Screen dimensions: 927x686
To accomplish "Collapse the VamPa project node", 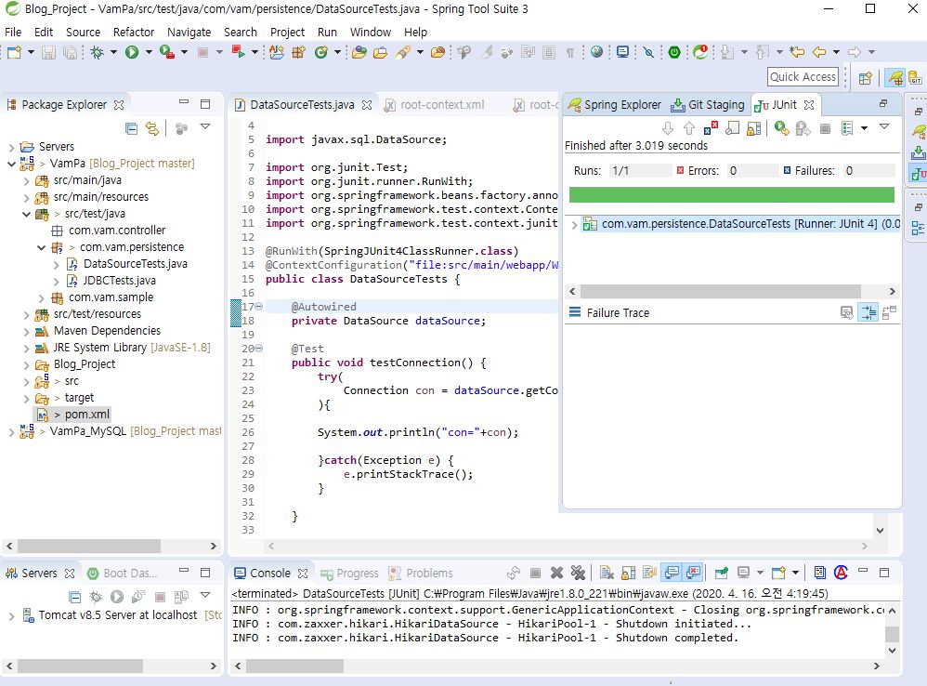I will coord(11,164).
